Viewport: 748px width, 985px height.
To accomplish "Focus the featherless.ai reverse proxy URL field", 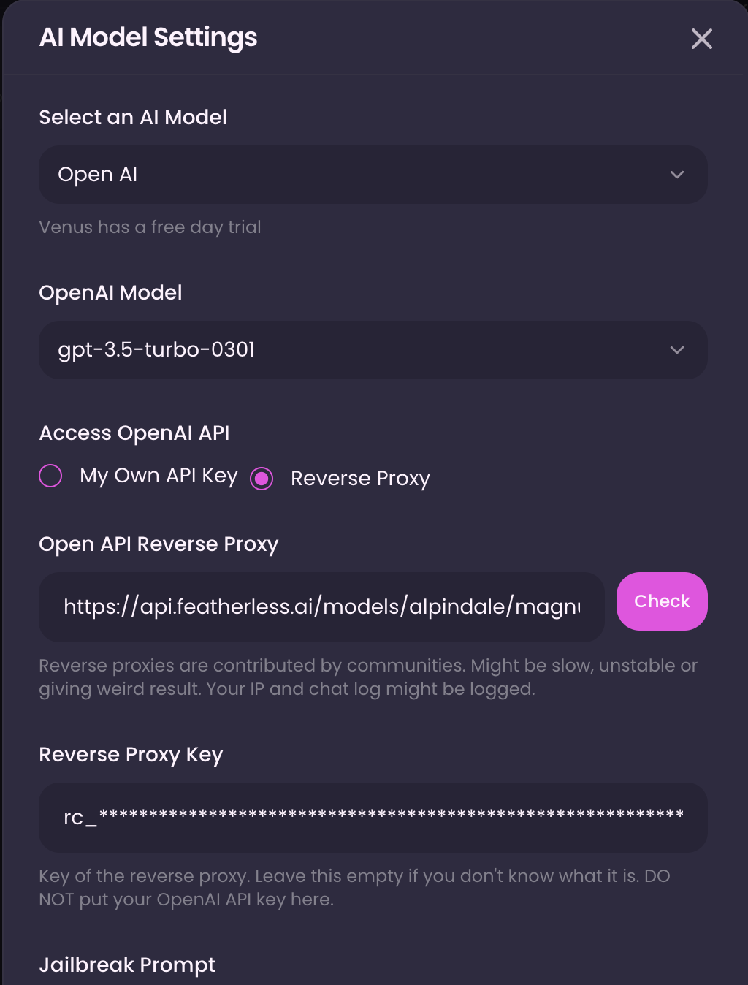I will click(x=321, y=607).
